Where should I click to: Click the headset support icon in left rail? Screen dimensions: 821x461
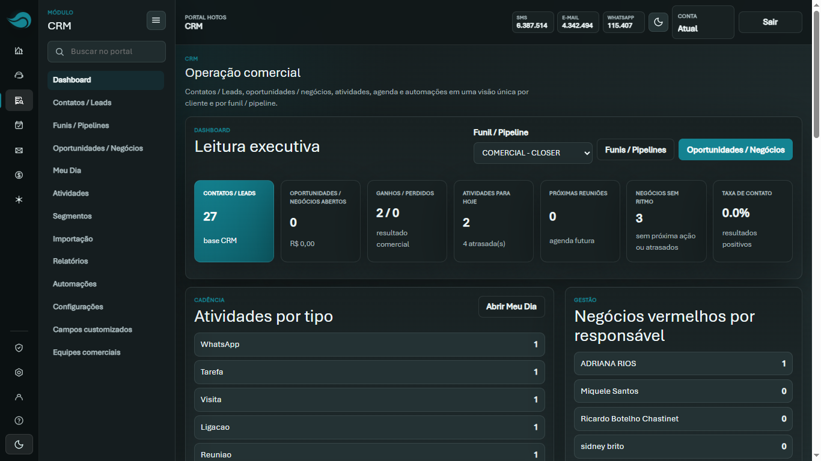[x=19, y=76]
